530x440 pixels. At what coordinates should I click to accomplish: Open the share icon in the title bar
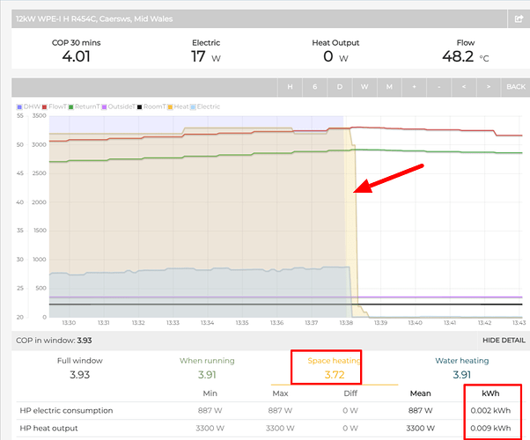pos(519,19)
